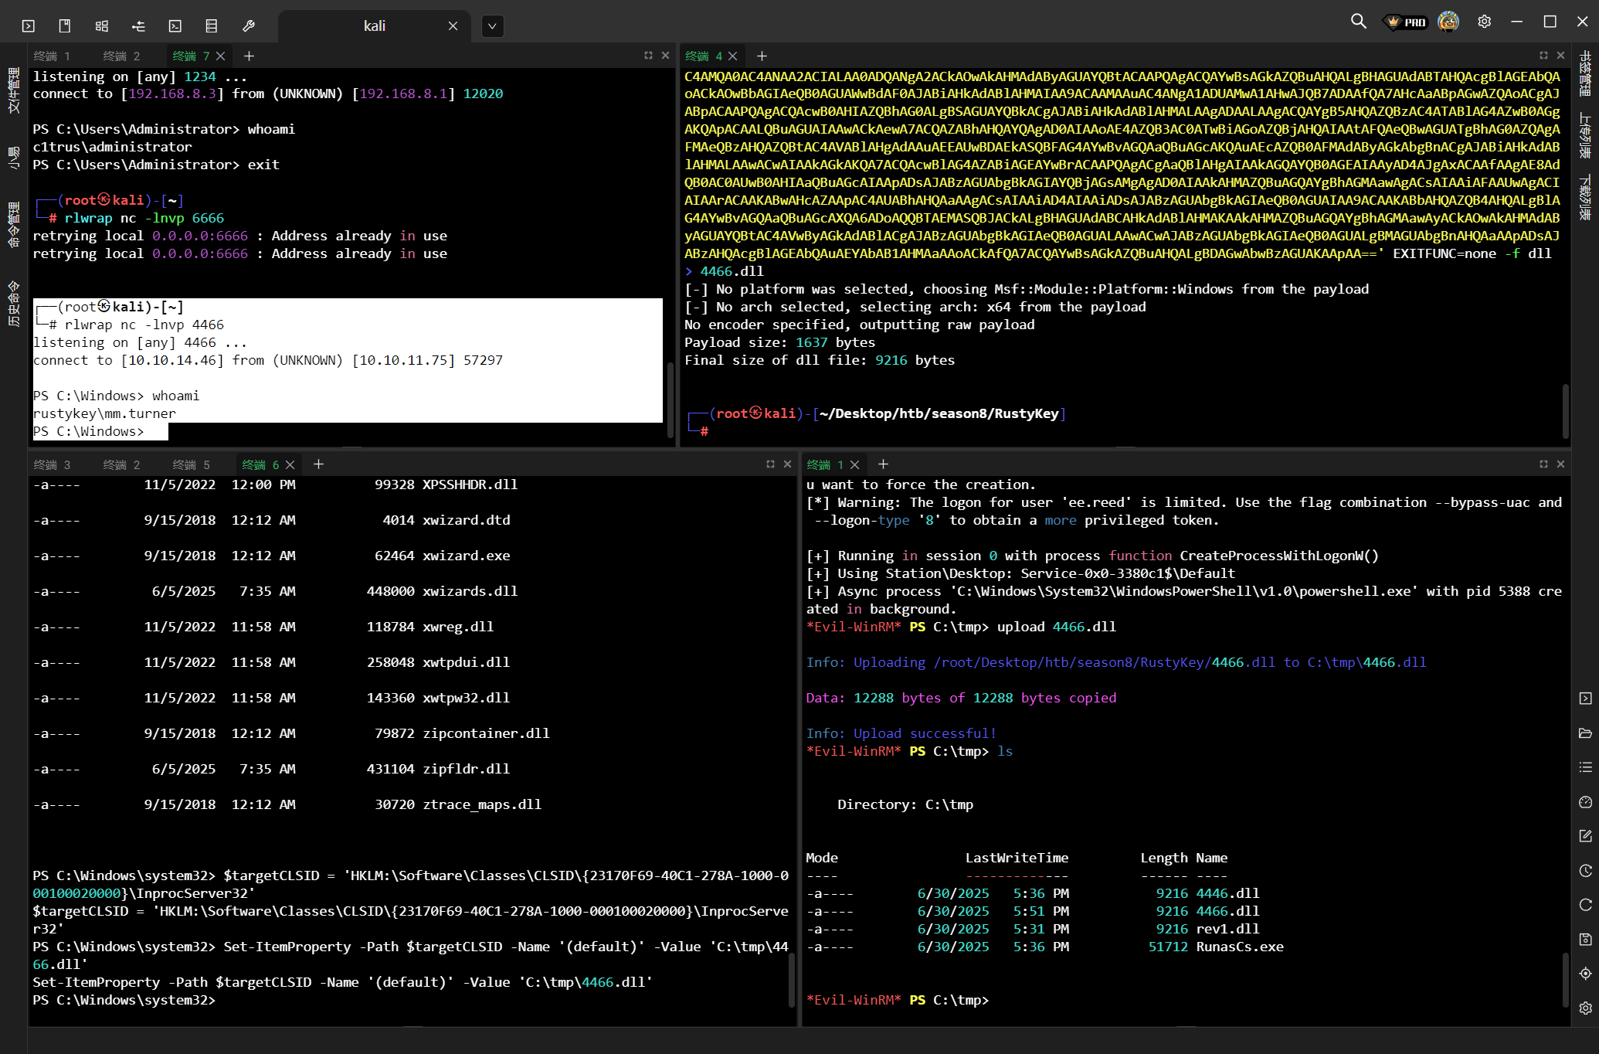Click the open folder icon in right sidebar
Viewport: 1599px width, 1054px height.
(1585, 733)
